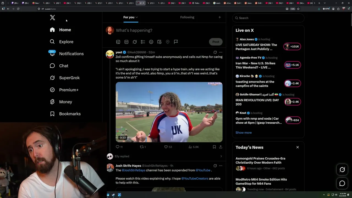Add media image to the post
Image resolution: width=352 pixels, height=198 pixels.
pos(118,42)
